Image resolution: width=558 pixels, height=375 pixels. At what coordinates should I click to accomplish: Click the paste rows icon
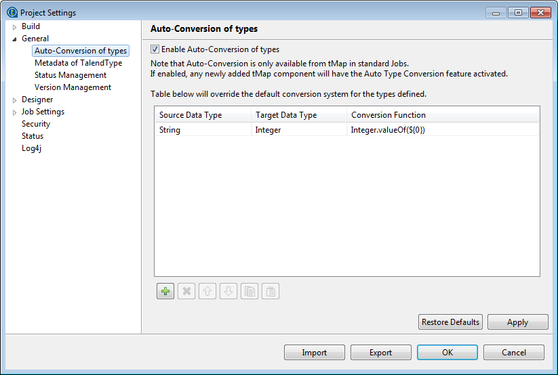coord(271,291)
